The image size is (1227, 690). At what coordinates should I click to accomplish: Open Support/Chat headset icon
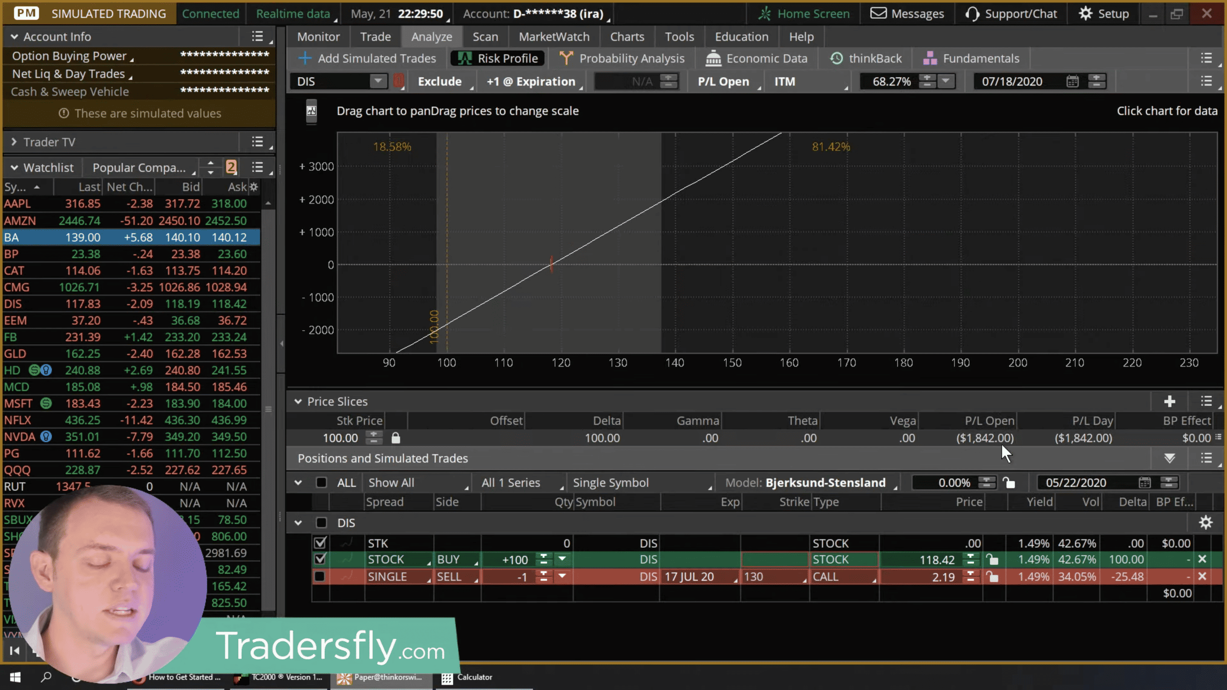[x=972, y=13]
